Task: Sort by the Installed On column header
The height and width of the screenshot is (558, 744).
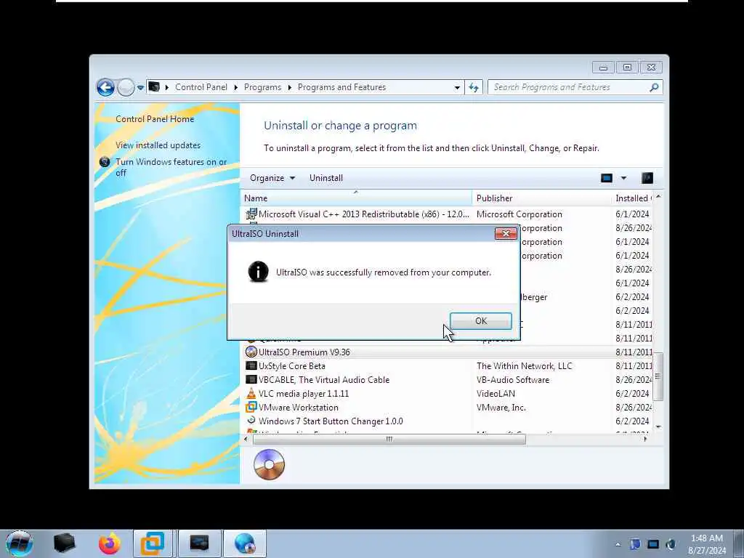Action: (633, 198)
